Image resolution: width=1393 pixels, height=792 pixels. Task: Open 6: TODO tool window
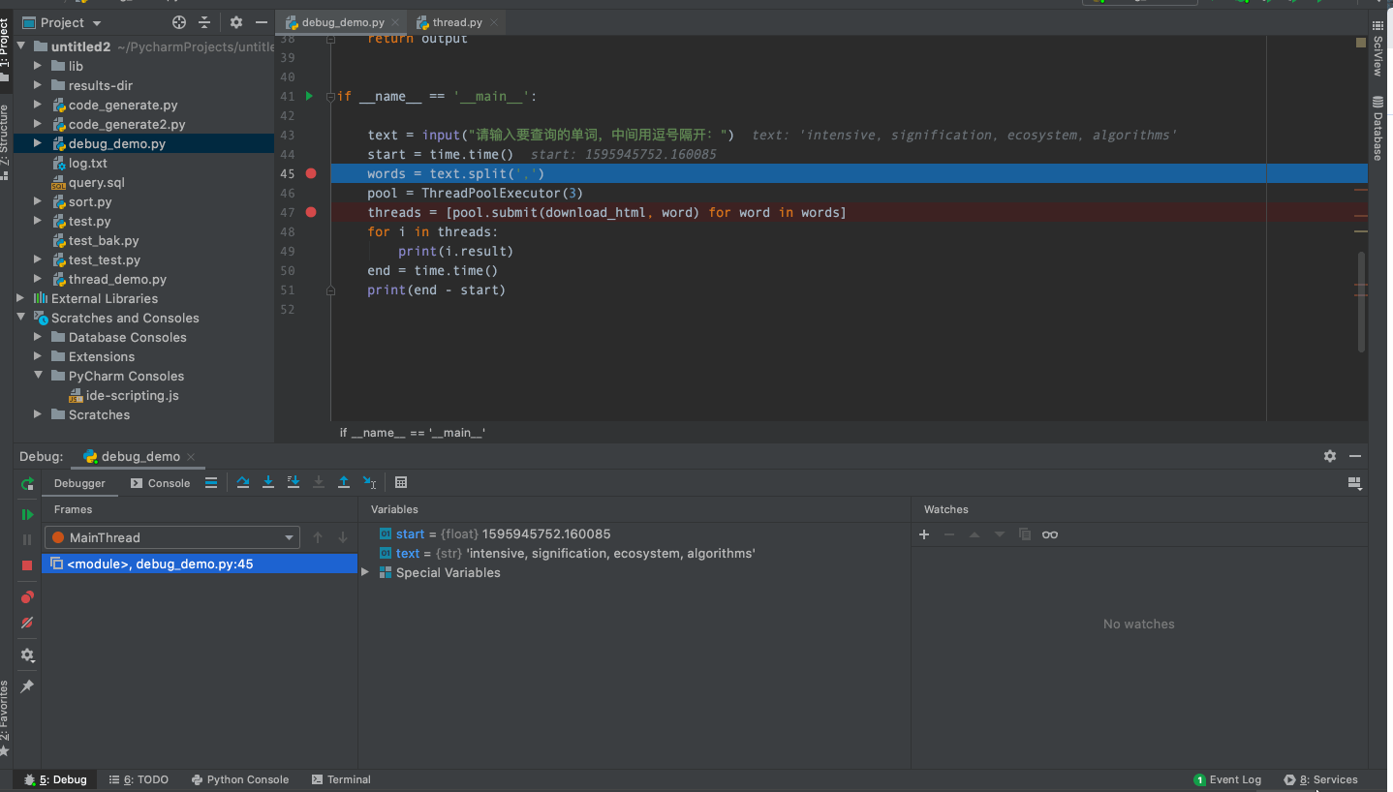[139, 779]
